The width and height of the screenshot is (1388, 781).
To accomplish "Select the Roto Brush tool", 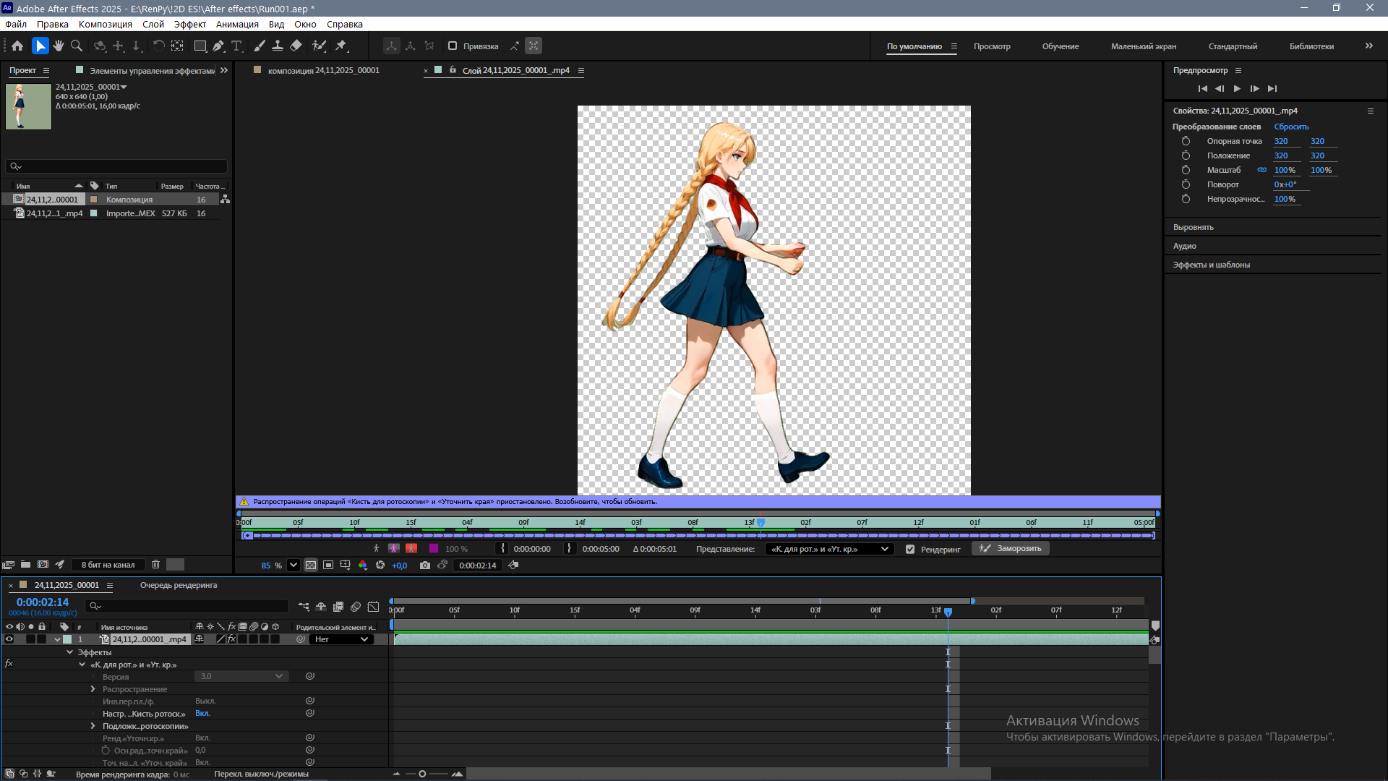I will tap(319, 46).
